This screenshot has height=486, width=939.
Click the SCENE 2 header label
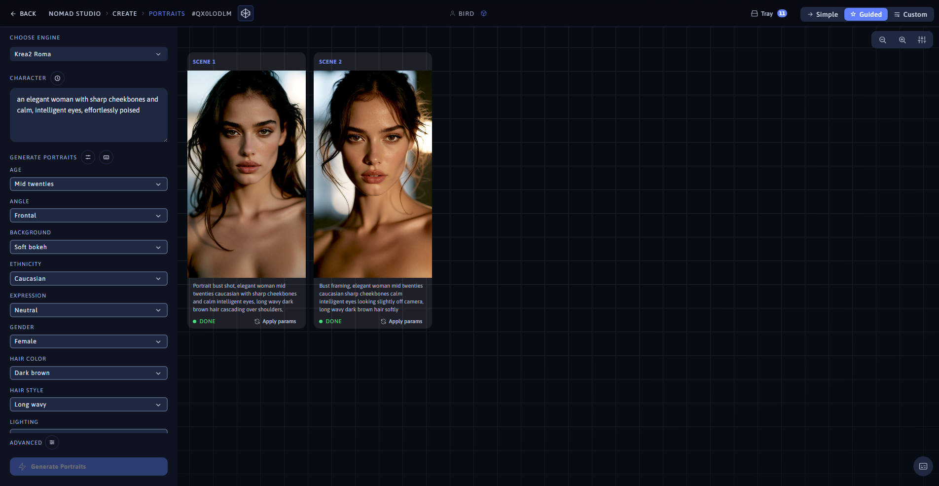[x=330, y=62]
